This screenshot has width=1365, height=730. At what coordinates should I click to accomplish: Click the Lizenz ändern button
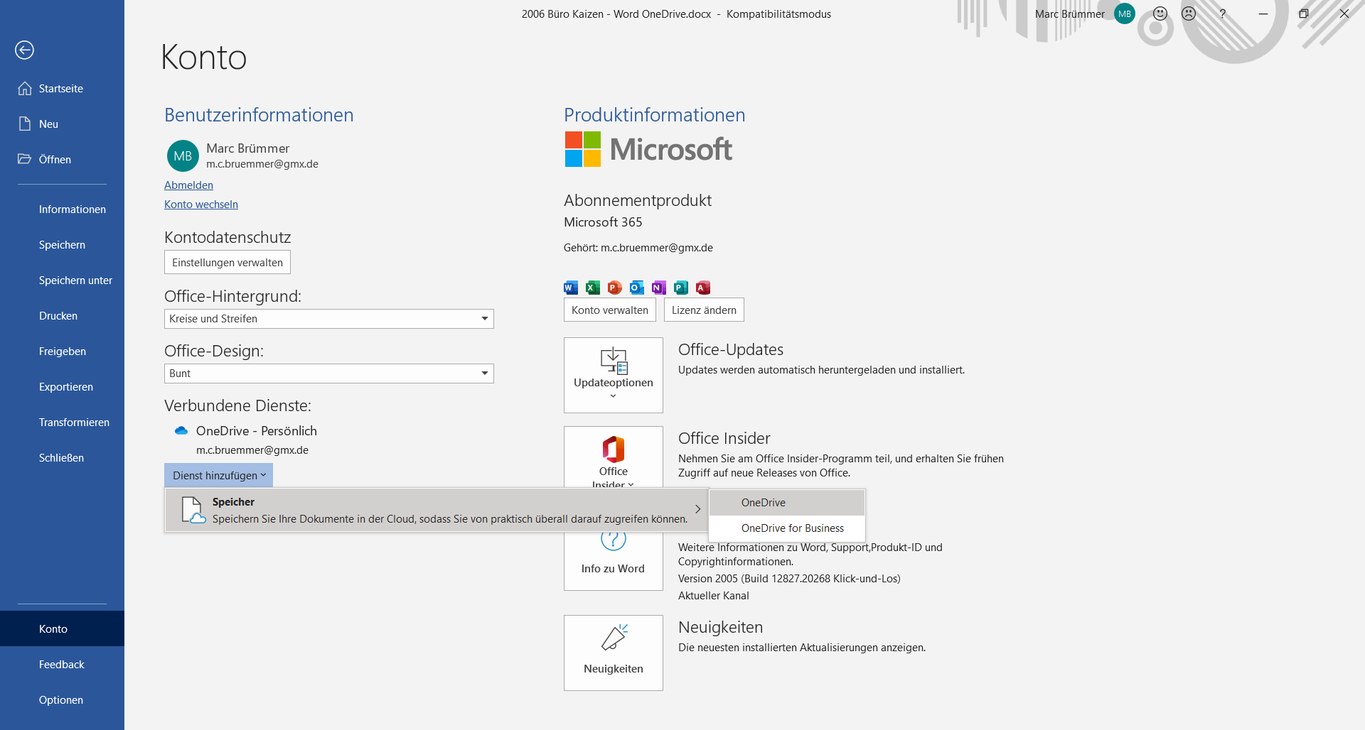pyautogui.click(x=704, y=310)
